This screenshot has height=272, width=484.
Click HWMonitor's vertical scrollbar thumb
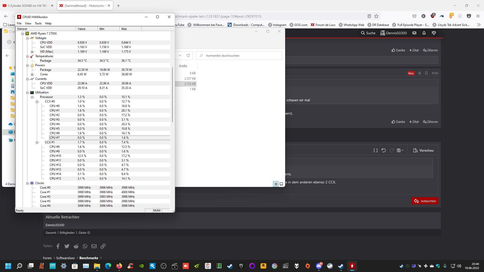[x=172, y=95]
